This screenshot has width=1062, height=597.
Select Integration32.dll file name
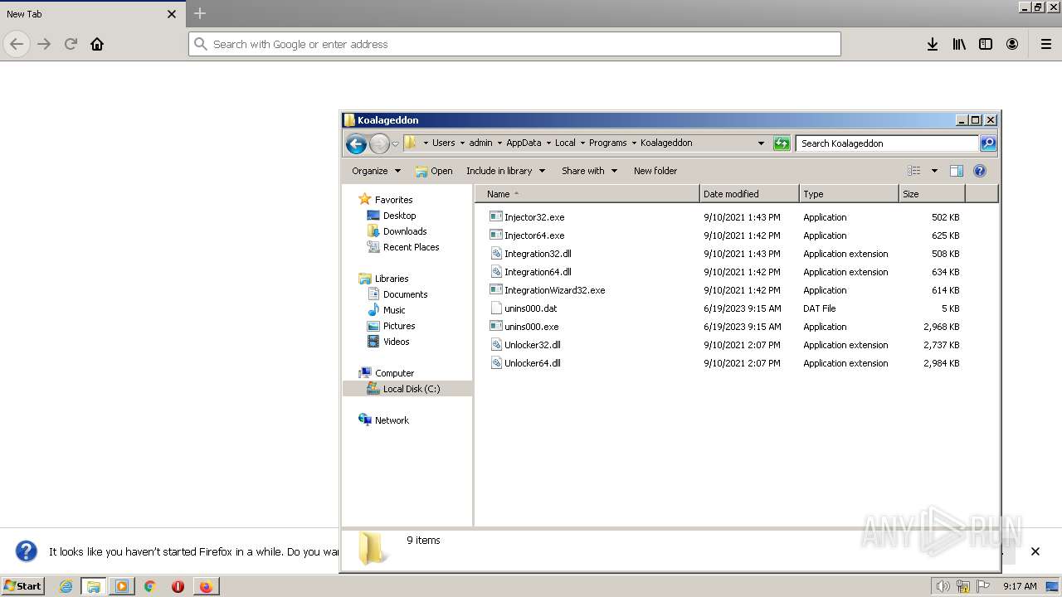point(538,254)
